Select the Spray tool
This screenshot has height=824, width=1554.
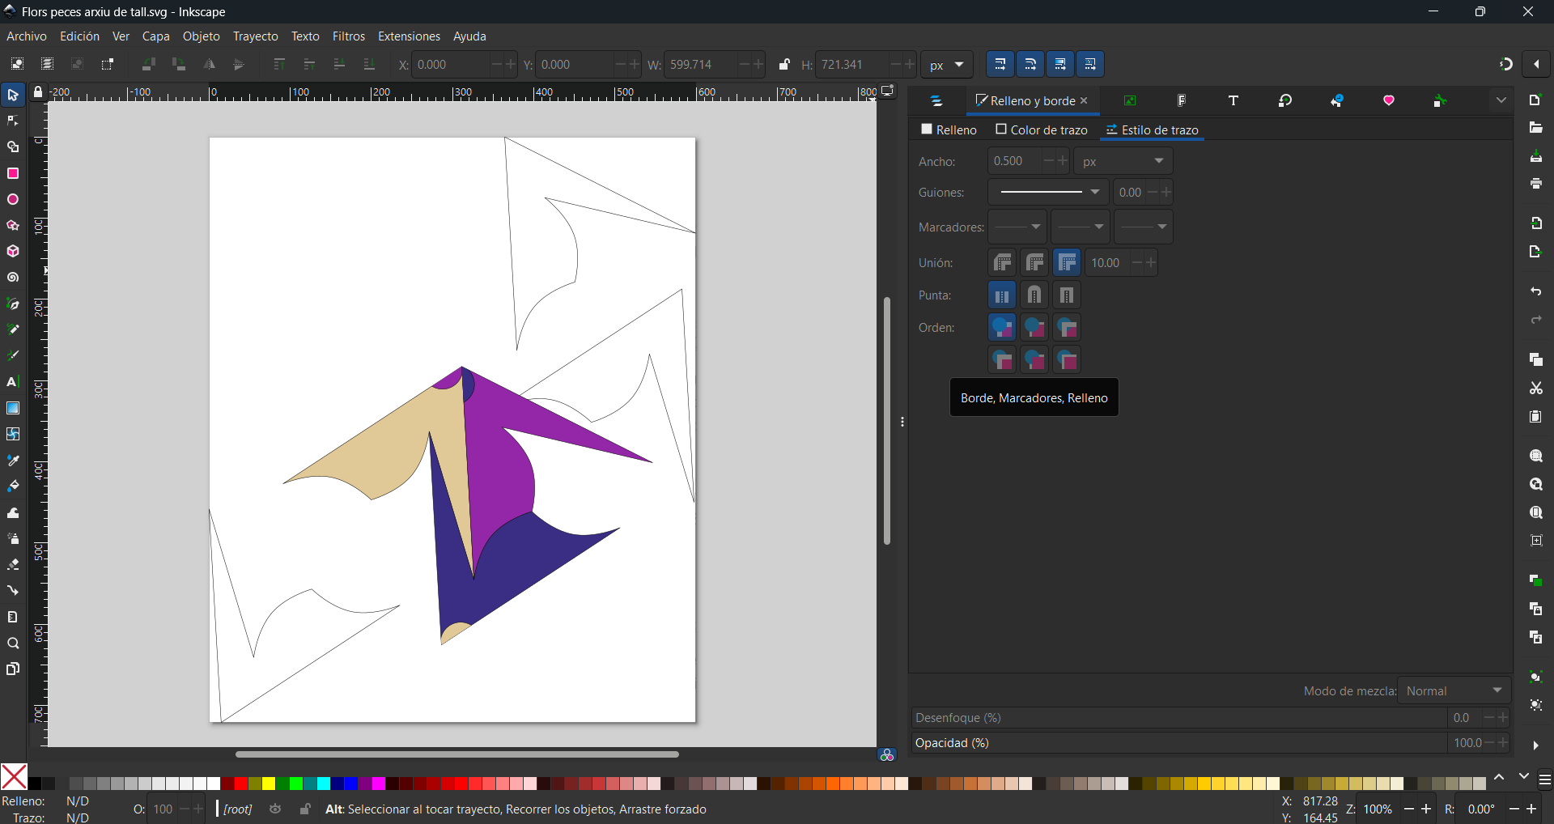13,539
